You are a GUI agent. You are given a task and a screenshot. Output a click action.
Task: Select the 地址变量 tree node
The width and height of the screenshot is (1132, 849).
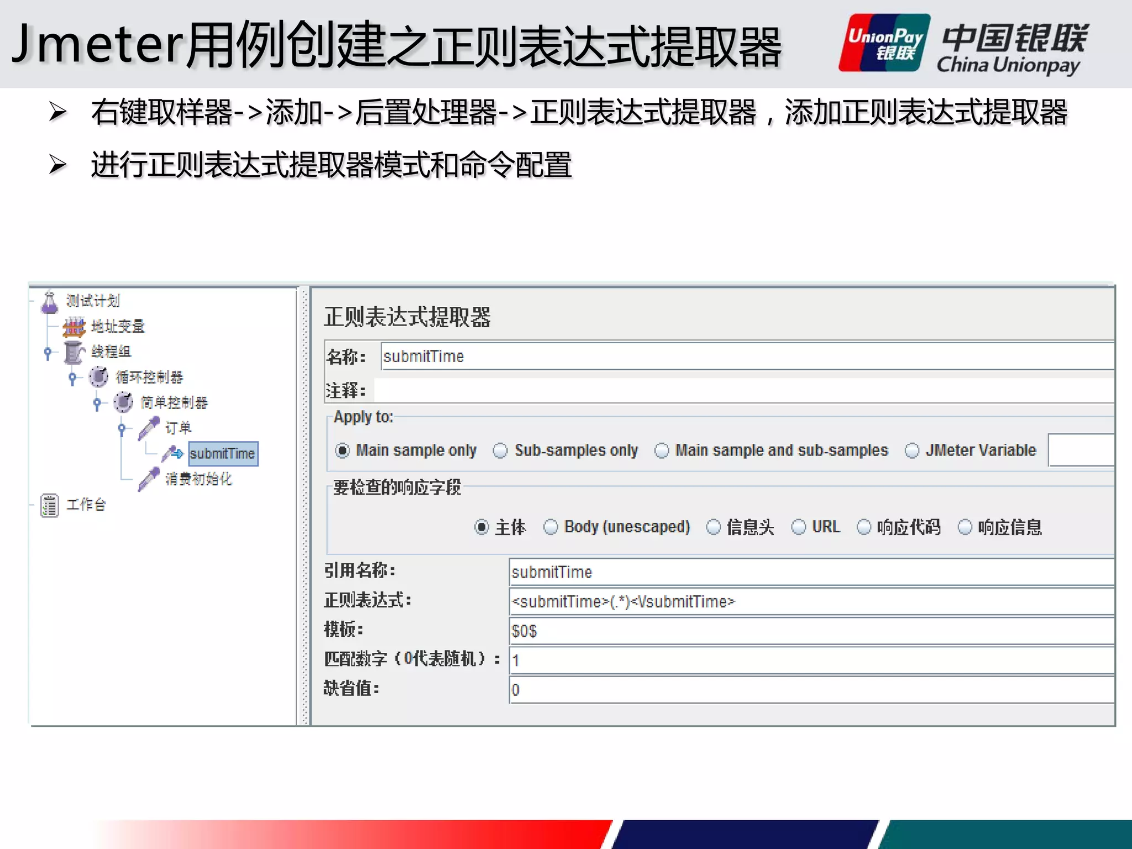point(118,327)
